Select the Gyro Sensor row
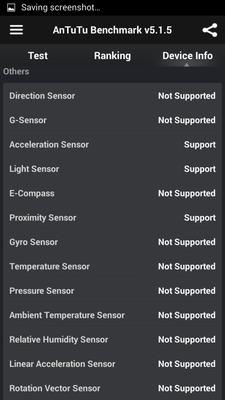225x400 pixels. (112, 242)
